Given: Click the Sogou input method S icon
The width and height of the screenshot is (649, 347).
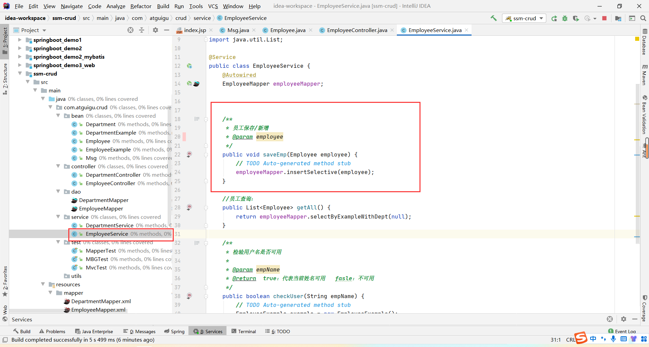Looking at the screenshot, I should pos(581,338).
